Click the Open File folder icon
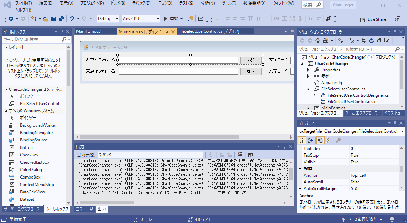This screenshot has width=407, height=223. coord(46,19)
